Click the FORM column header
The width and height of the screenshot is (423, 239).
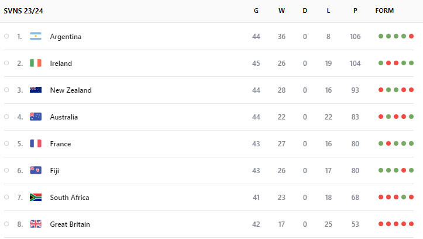384,10
